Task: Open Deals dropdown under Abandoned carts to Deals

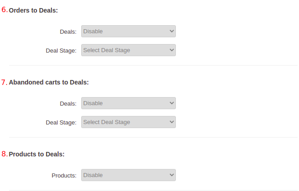Action: (128, 103)
